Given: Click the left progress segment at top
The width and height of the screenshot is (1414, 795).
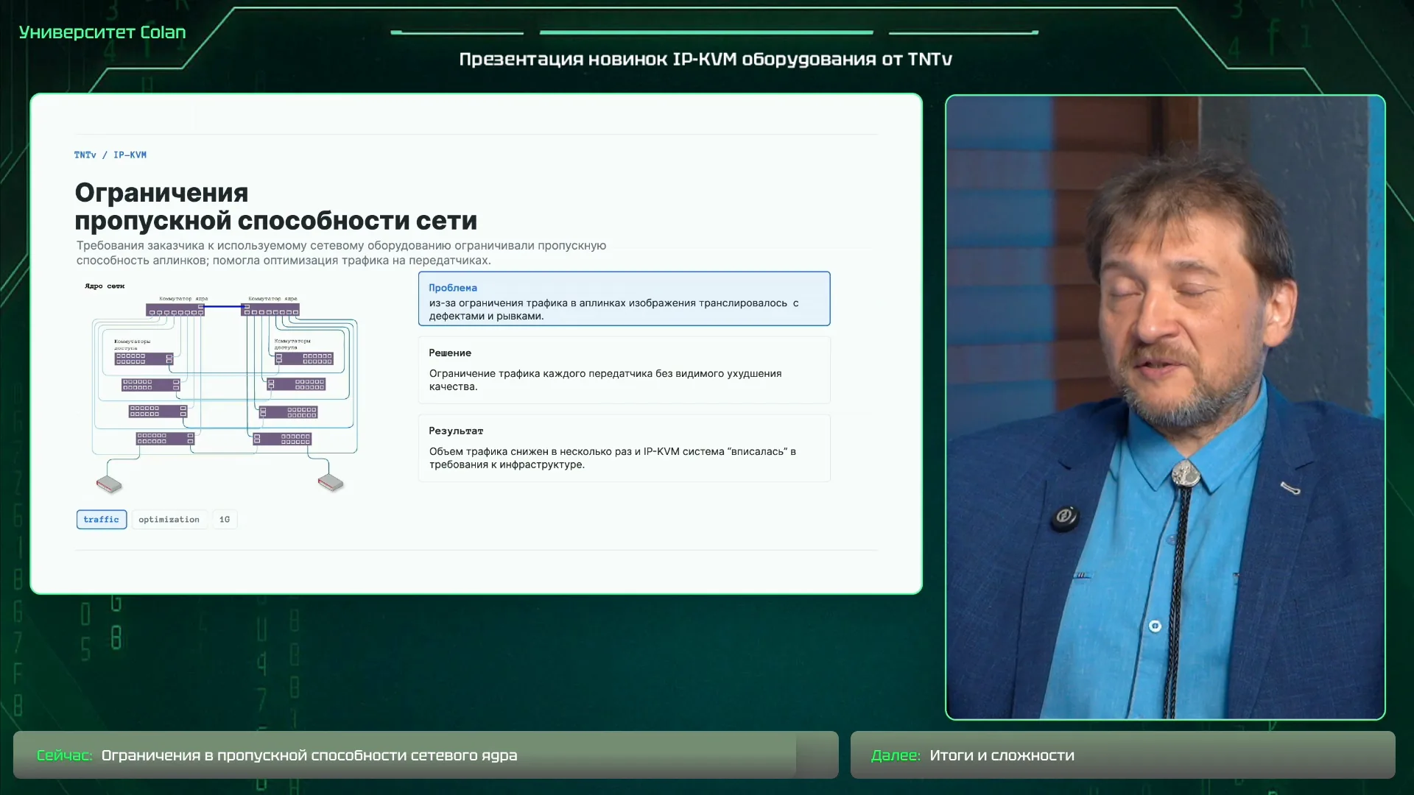Looking at the screenshot, I should pyautogui.click(x=457, y=32).
